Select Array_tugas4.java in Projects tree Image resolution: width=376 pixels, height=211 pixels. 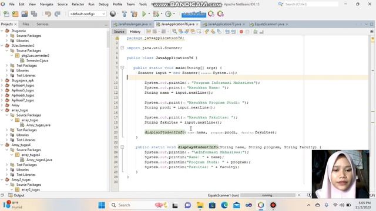[x=39, y=160]
